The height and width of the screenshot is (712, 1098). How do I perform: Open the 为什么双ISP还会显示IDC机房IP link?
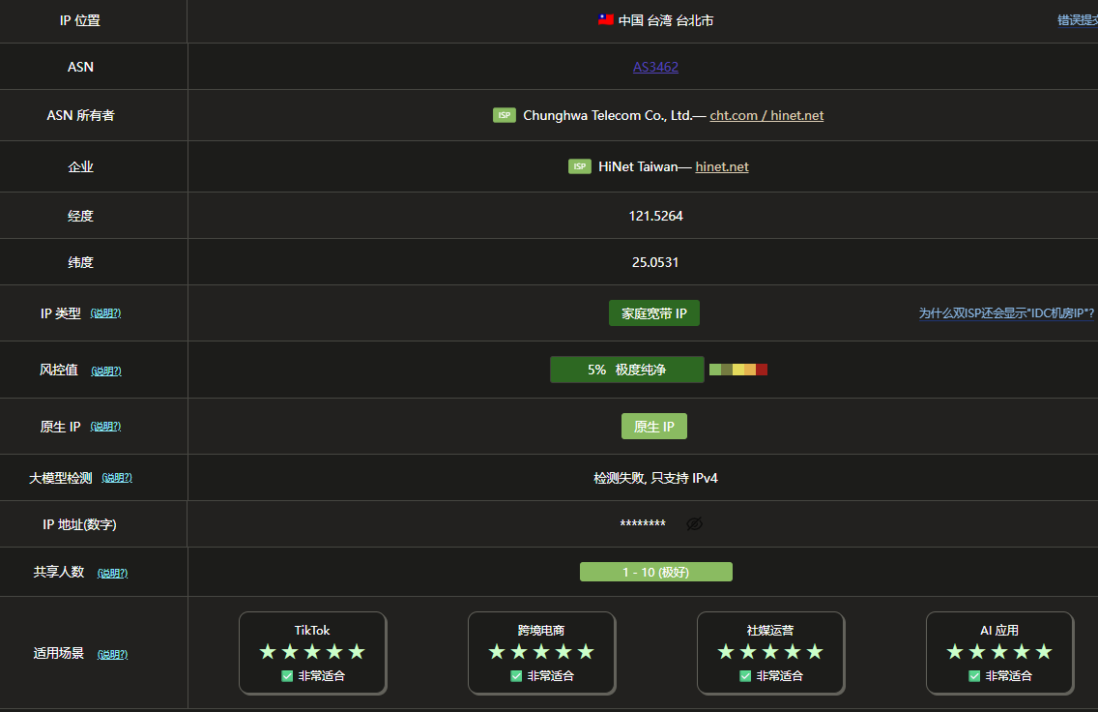coord(1006,313)
